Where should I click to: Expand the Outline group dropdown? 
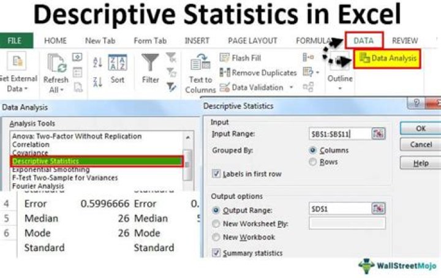click(x=340, y=89)
